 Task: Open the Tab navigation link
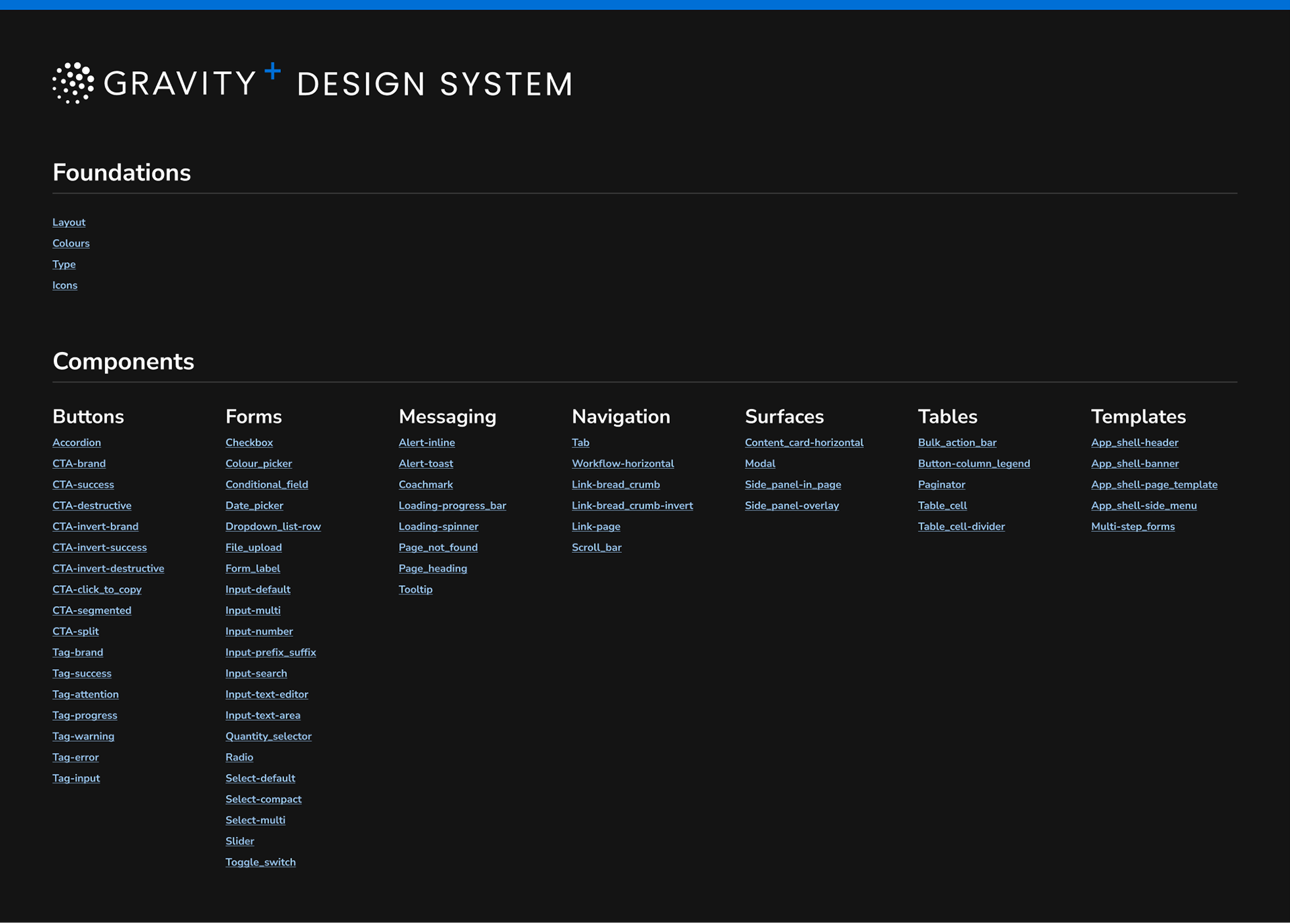(x=580, y=443)
